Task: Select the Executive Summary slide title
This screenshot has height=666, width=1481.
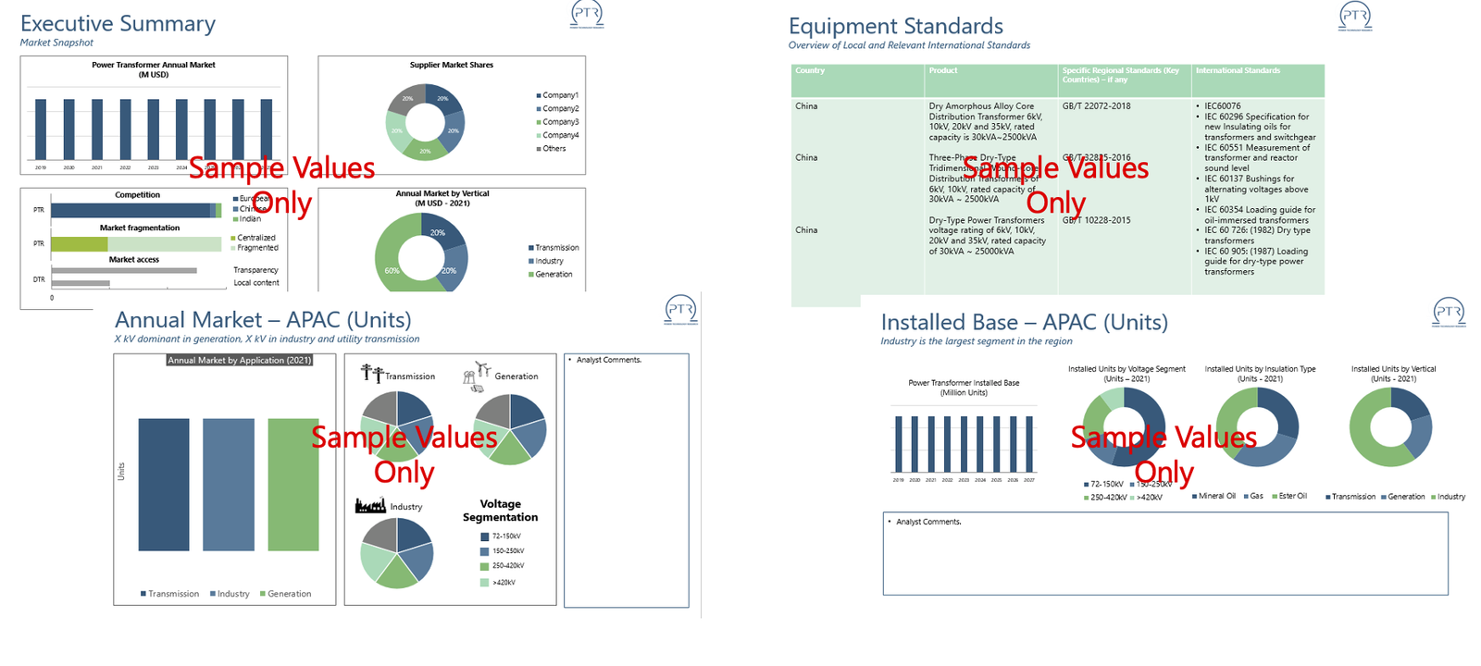Action: [x=118, y=23]
